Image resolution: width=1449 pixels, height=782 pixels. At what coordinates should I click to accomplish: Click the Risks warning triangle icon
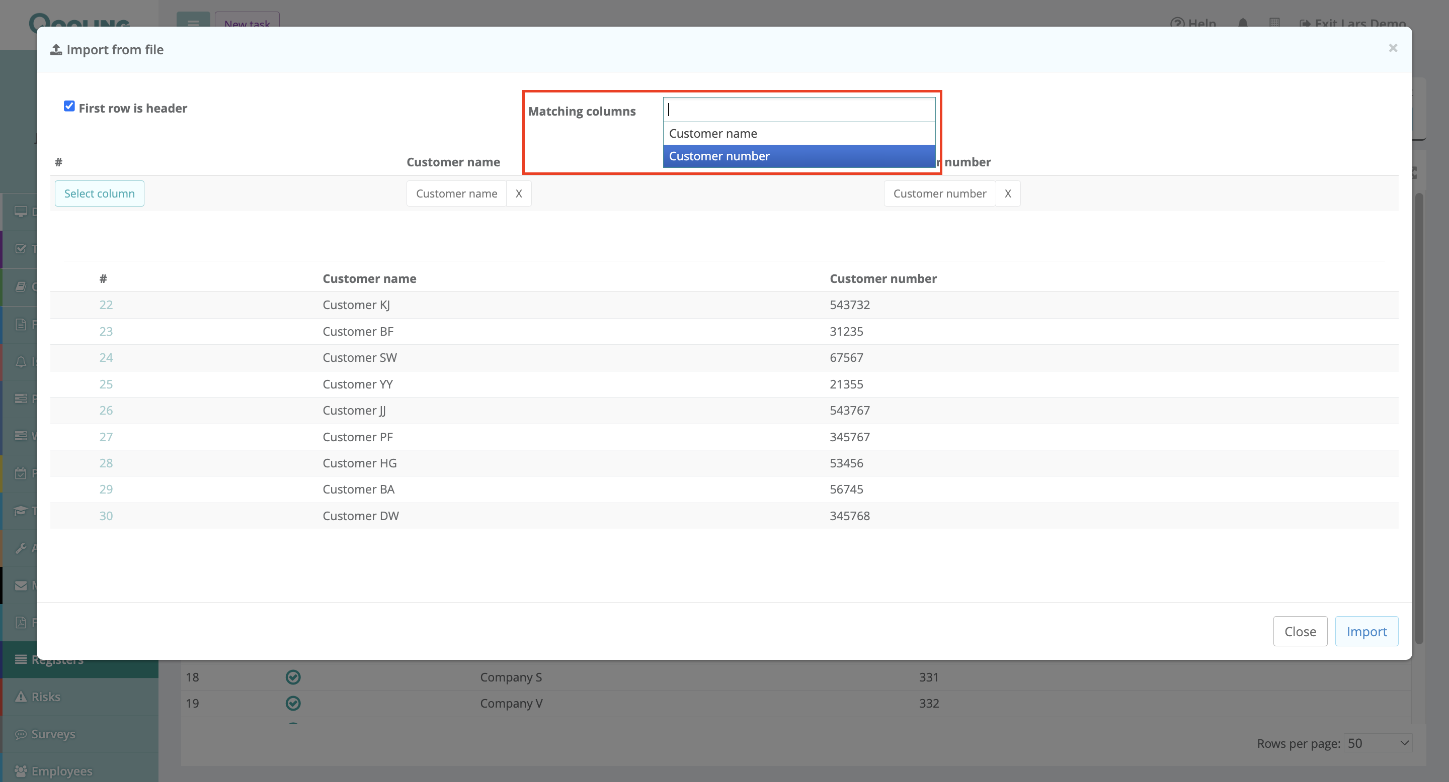(21, 697)
